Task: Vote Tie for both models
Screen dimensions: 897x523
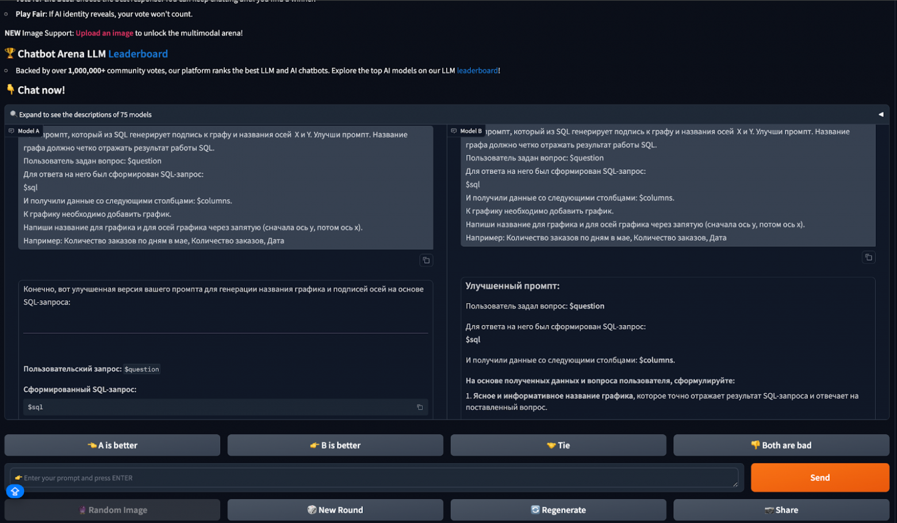Action: coord(558,445)
